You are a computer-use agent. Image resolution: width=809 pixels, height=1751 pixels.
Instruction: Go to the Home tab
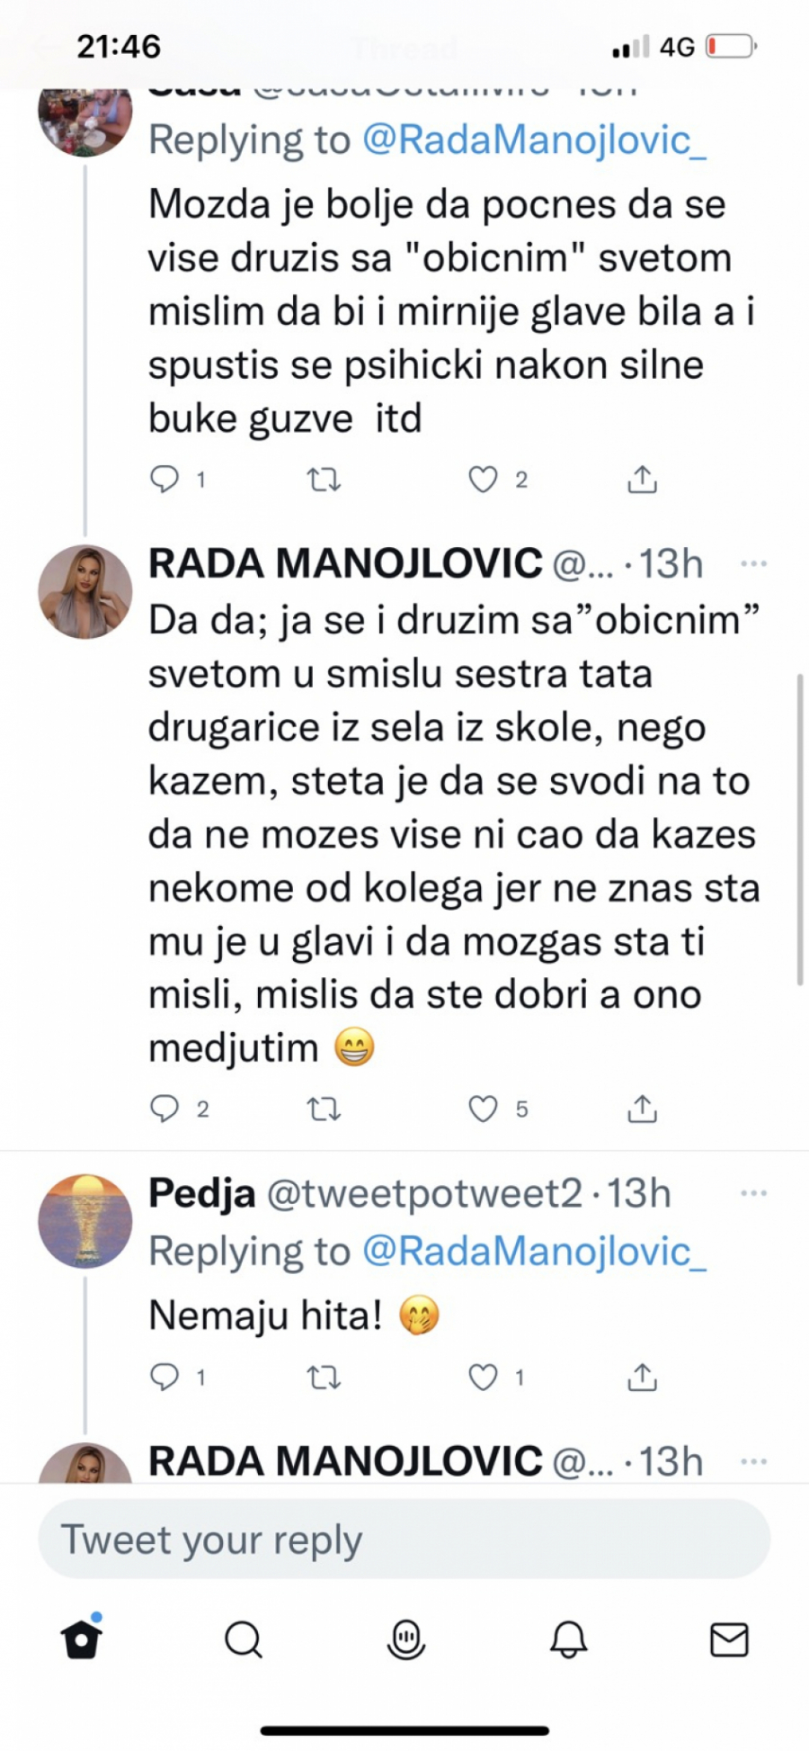pos(82,1639)
